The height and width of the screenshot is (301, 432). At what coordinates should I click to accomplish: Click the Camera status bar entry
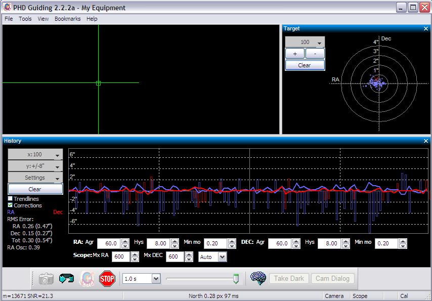click(334, 296)
